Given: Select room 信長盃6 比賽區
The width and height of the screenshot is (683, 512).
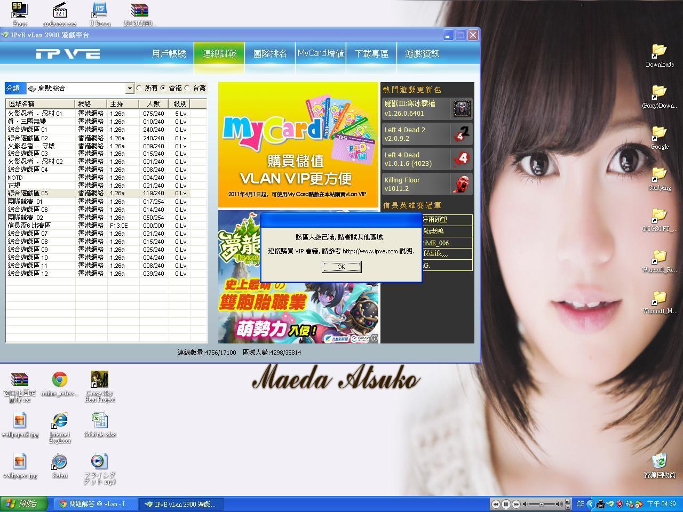Looking at the screenshot, I should click(x=98, y=226).
